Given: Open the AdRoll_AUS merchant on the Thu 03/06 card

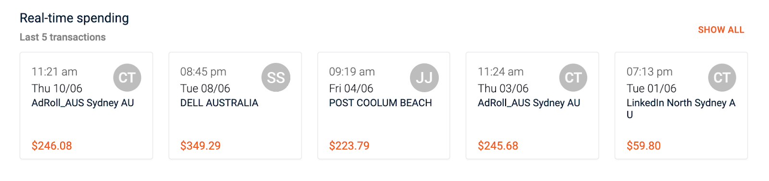Looking at the screenshot, I should [529, 103].
